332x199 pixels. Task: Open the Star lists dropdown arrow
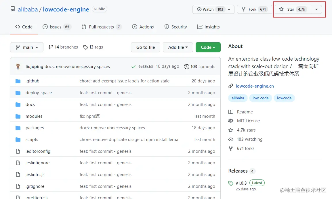tap(316, 9)
